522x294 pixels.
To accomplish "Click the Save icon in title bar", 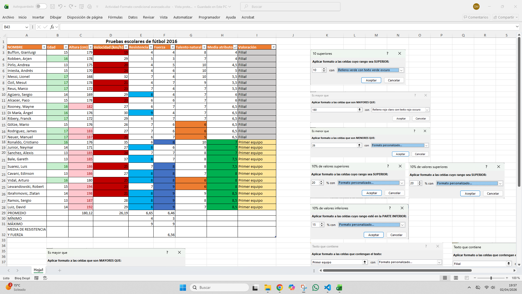I will click(x=52, y=7).
